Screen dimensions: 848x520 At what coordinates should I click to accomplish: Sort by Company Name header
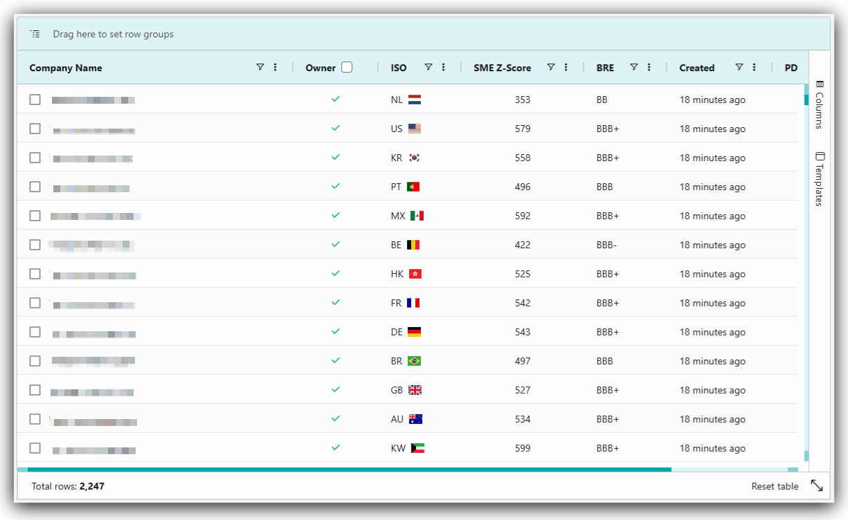pyautogui.click(x=66, y=68)
